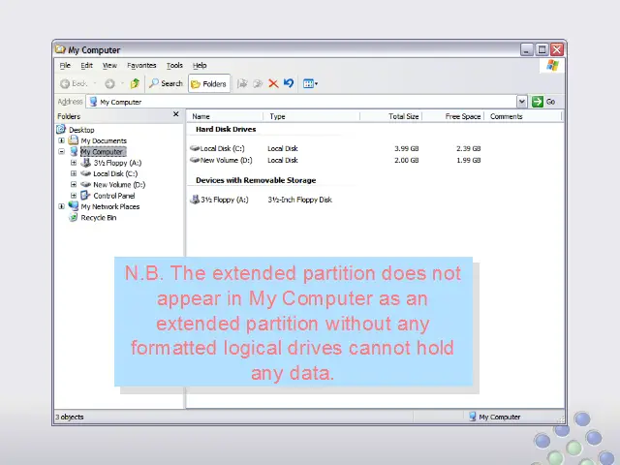The height and width of the screenshot is (465, 620).
Task: Select My Network Places in tree
Action: [x=109, y=206]
